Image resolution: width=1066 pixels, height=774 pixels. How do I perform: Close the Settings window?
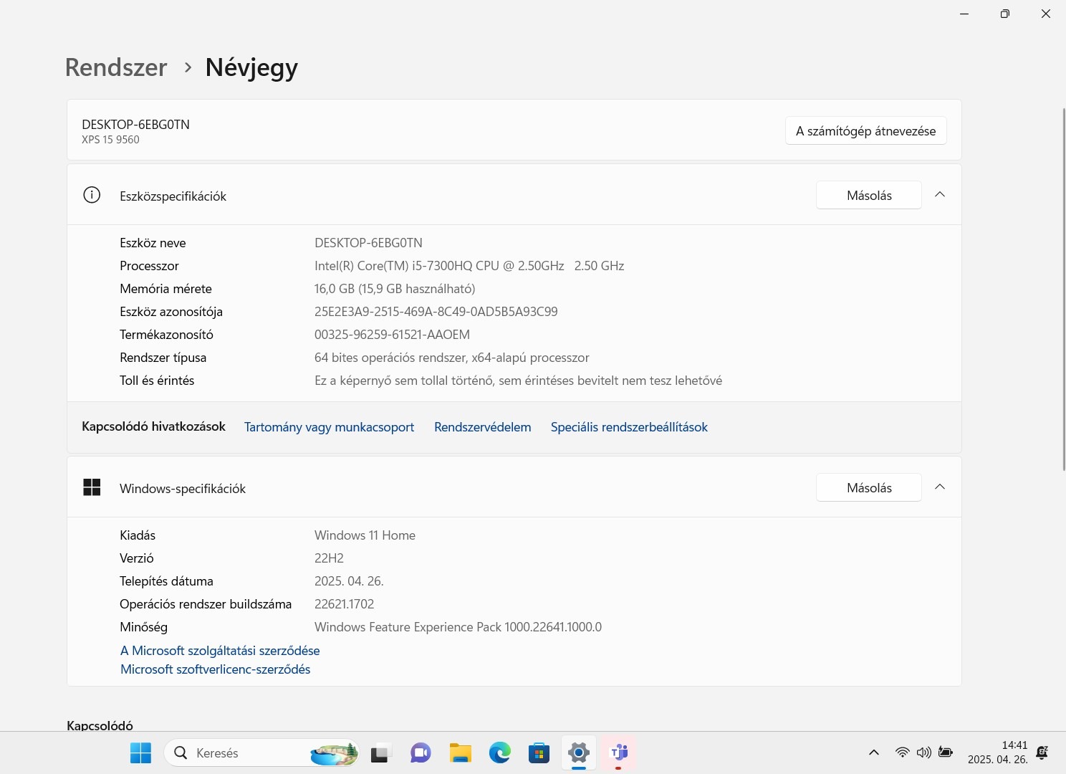coord(1046,14)
